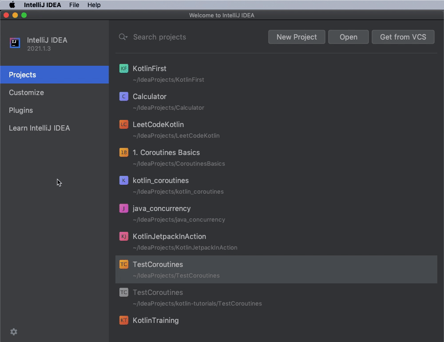Open the search options magnifier dropdown
Image resolution: width=444 pixels, height=342 pixels.
click(123, 37)
